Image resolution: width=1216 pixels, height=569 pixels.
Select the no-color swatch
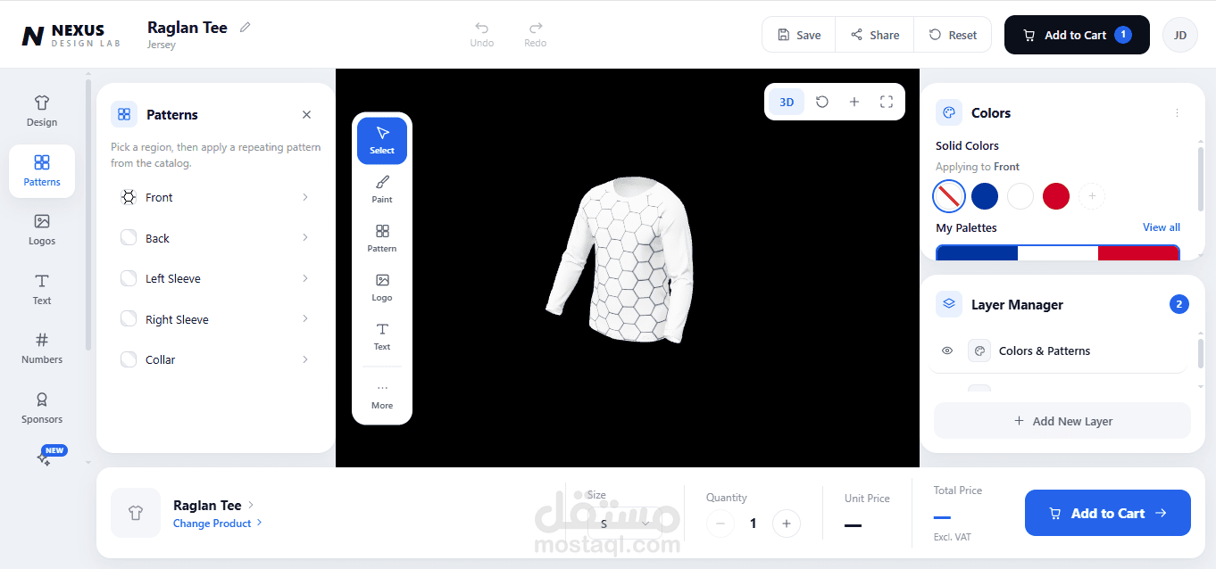pyautogui.click(x=949, y=195)
